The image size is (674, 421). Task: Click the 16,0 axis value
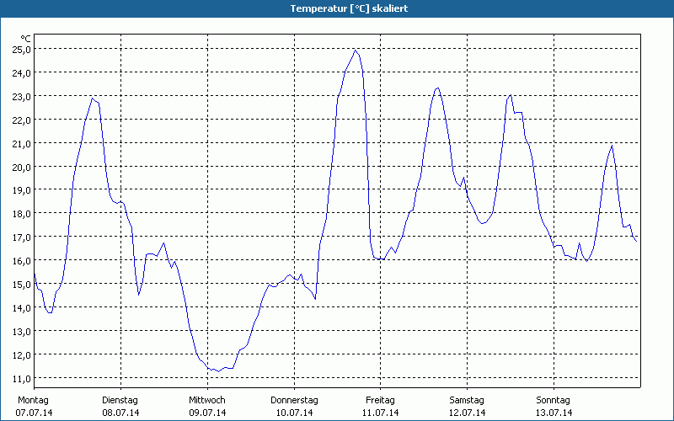[22, 261]
